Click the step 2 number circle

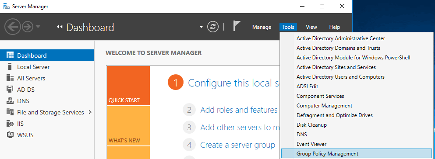[x=189, y=110]
